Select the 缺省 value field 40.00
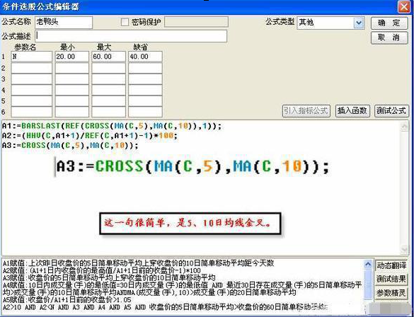Viewport: 414px width, 317px height. coord(145,57)
